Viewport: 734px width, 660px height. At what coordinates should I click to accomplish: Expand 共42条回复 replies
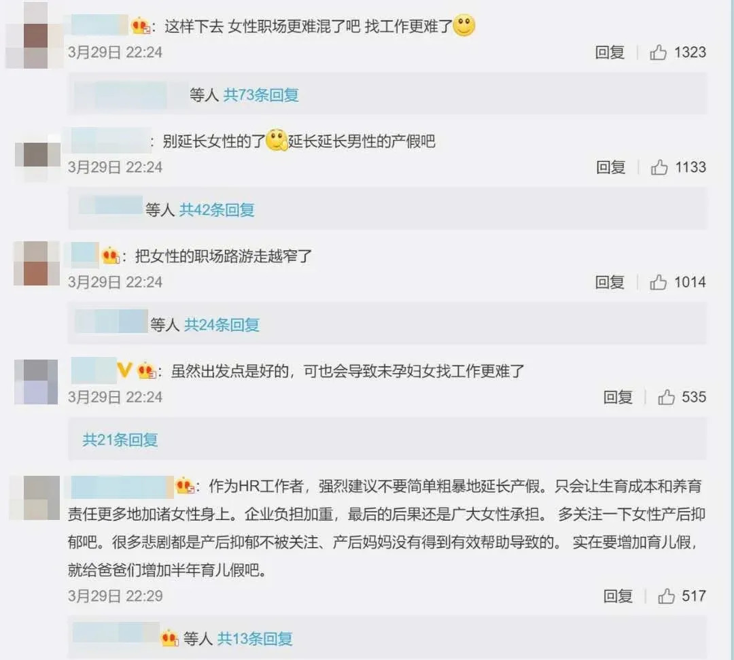[x=217, y=210]
